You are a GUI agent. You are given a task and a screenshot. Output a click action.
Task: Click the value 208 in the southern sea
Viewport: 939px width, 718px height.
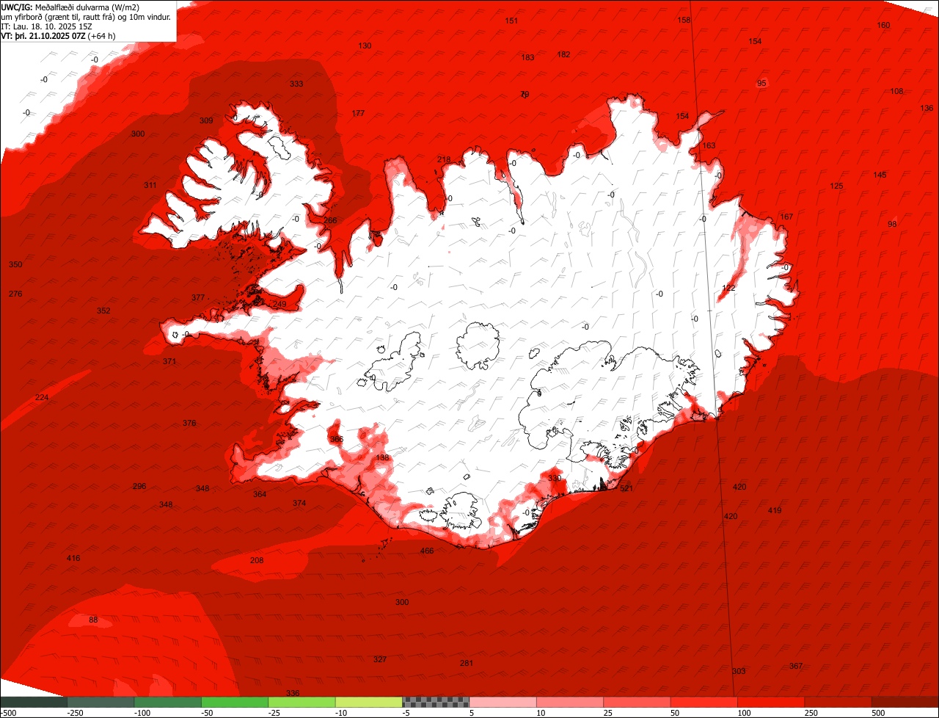pyautogui.click(x=257, y=561)
